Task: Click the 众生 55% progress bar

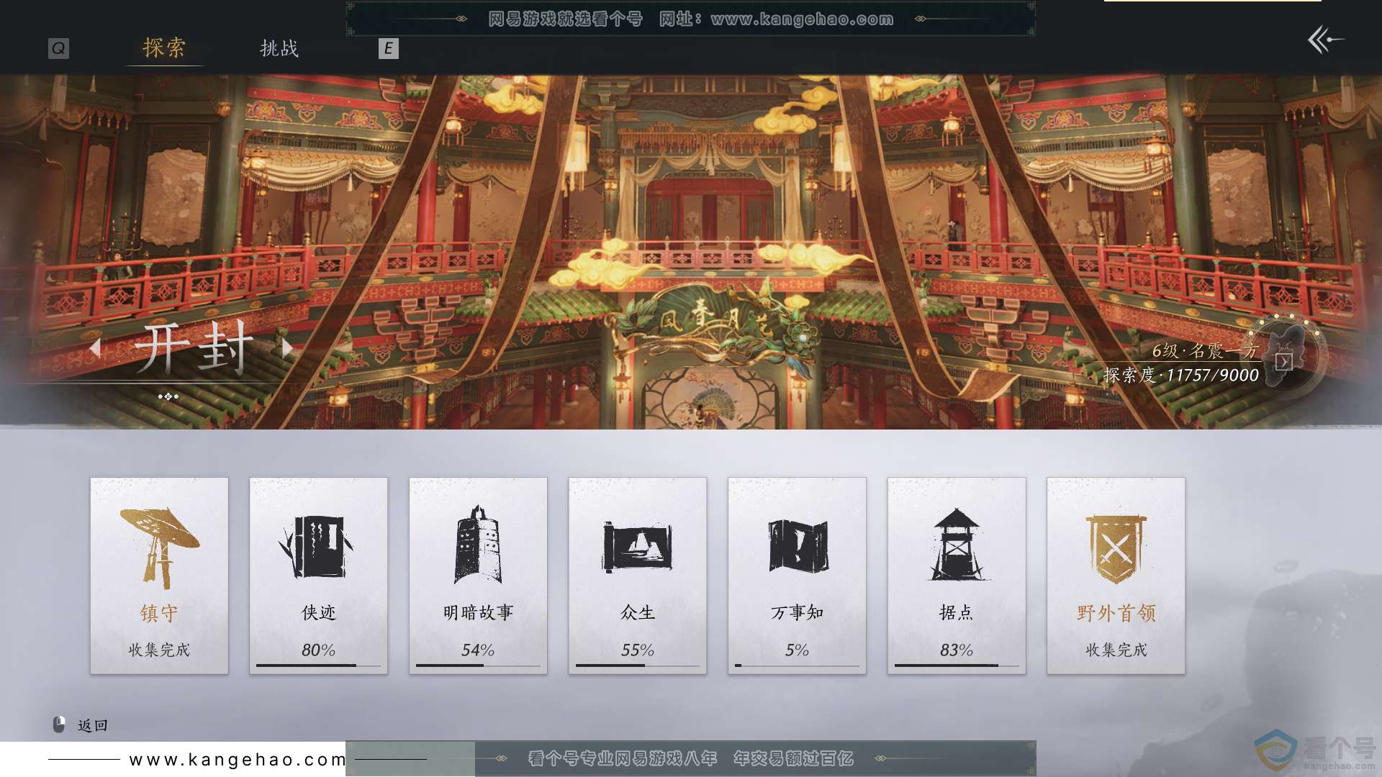Action: pyautogui.click(x=638, y=665)
